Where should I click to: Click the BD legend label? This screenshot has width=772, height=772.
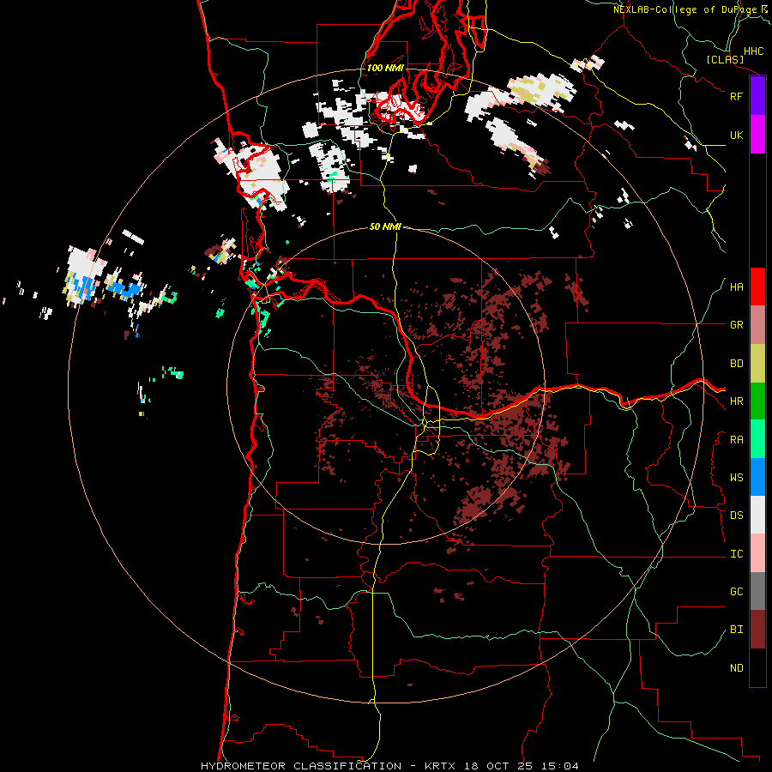tap(736, 364)
